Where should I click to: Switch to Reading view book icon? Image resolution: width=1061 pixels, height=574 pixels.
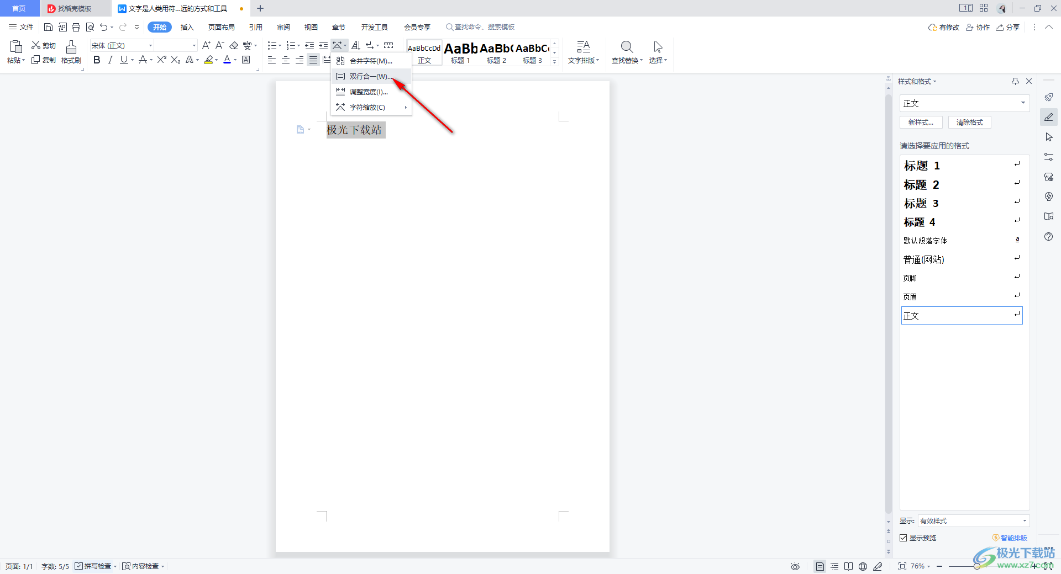point(848,566)
